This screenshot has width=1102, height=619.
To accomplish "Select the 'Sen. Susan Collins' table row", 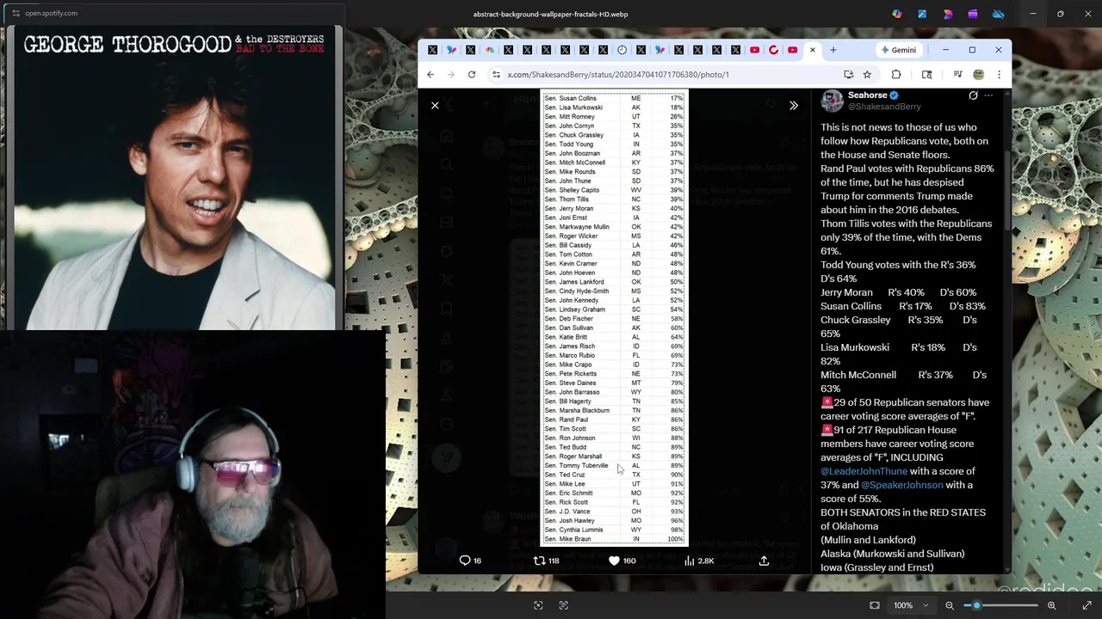I will click(x=614, y=98).
